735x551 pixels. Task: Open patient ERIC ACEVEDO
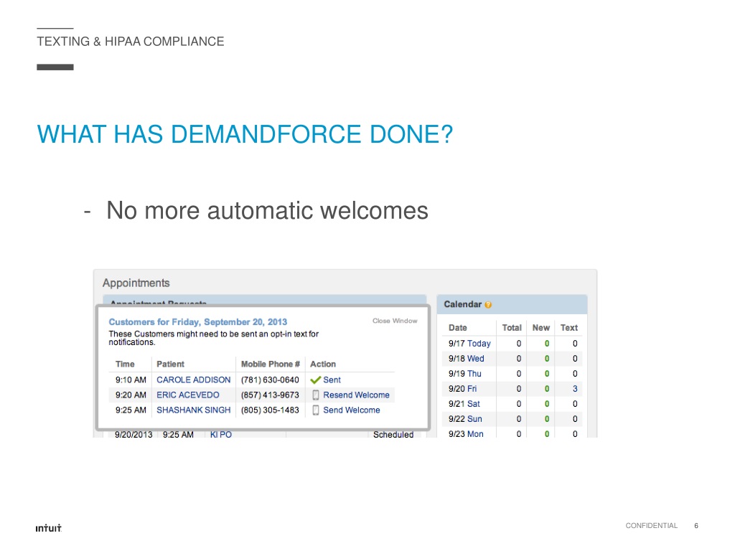188,395
